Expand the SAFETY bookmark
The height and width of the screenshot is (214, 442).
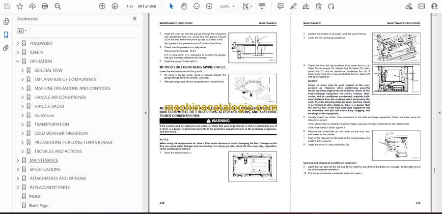[18, 52]
